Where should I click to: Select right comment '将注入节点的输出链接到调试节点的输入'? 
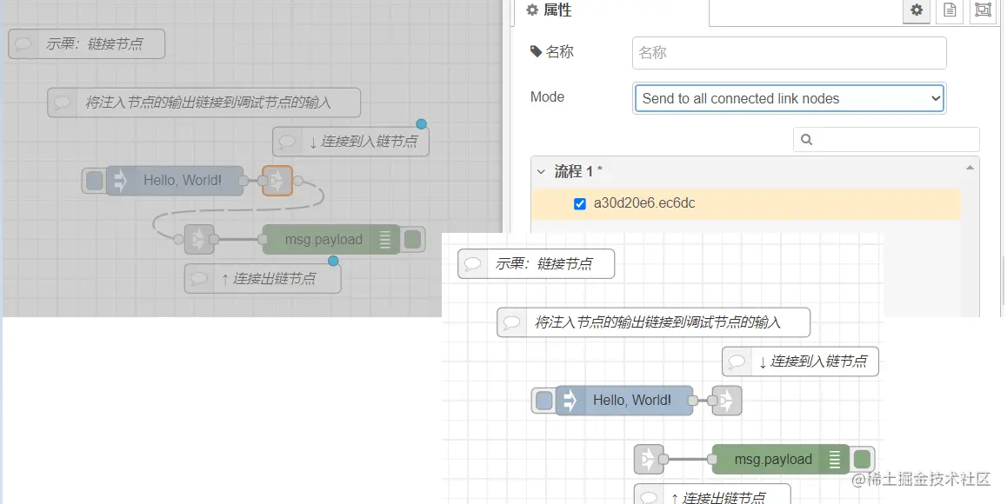(x=654, y=322)
